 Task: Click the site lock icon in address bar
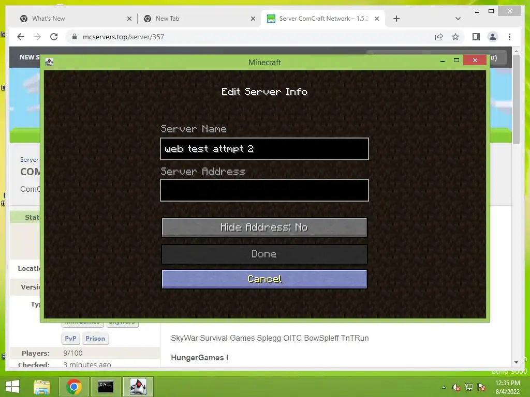75,37
